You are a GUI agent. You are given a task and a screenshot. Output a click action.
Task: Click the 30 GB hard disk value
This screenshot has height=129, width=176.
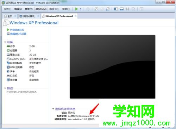point(33,55)
